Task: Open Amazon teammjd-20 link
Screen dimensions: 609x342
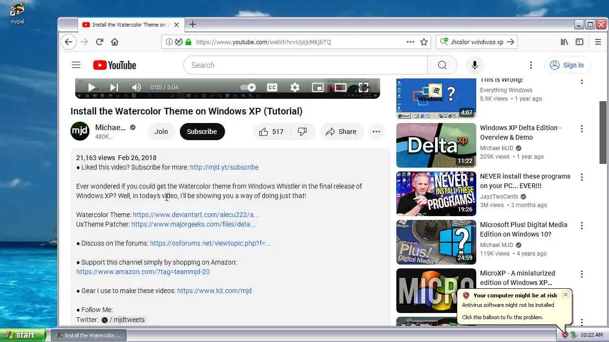Action: (143, 272)
